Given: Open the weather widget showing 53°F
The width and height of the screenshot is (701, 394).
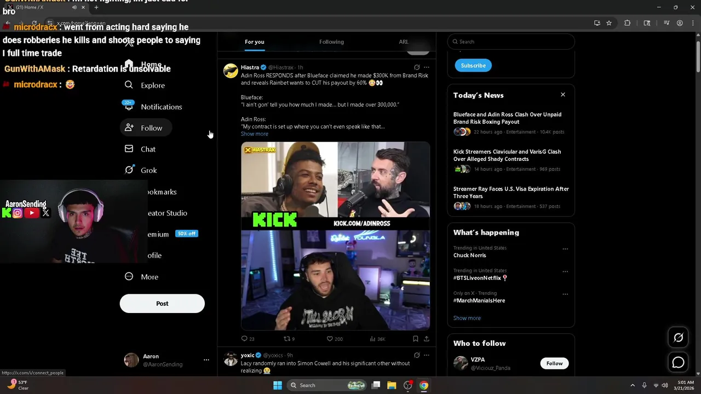Looking at the screenshot, I should click(x=18, y=385).
